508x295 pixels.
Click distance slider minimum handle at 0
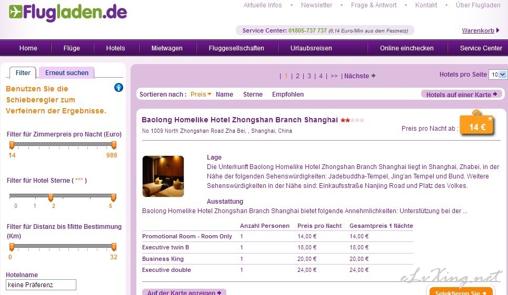12,247
